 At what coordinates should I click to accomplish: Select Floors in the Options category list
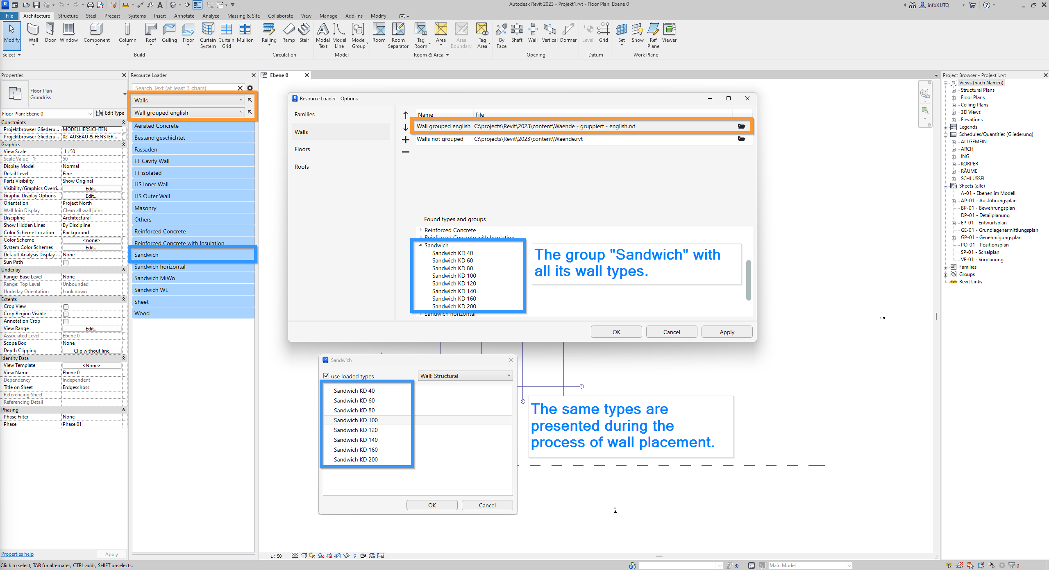pyautogui.click(x=302, y=149)
